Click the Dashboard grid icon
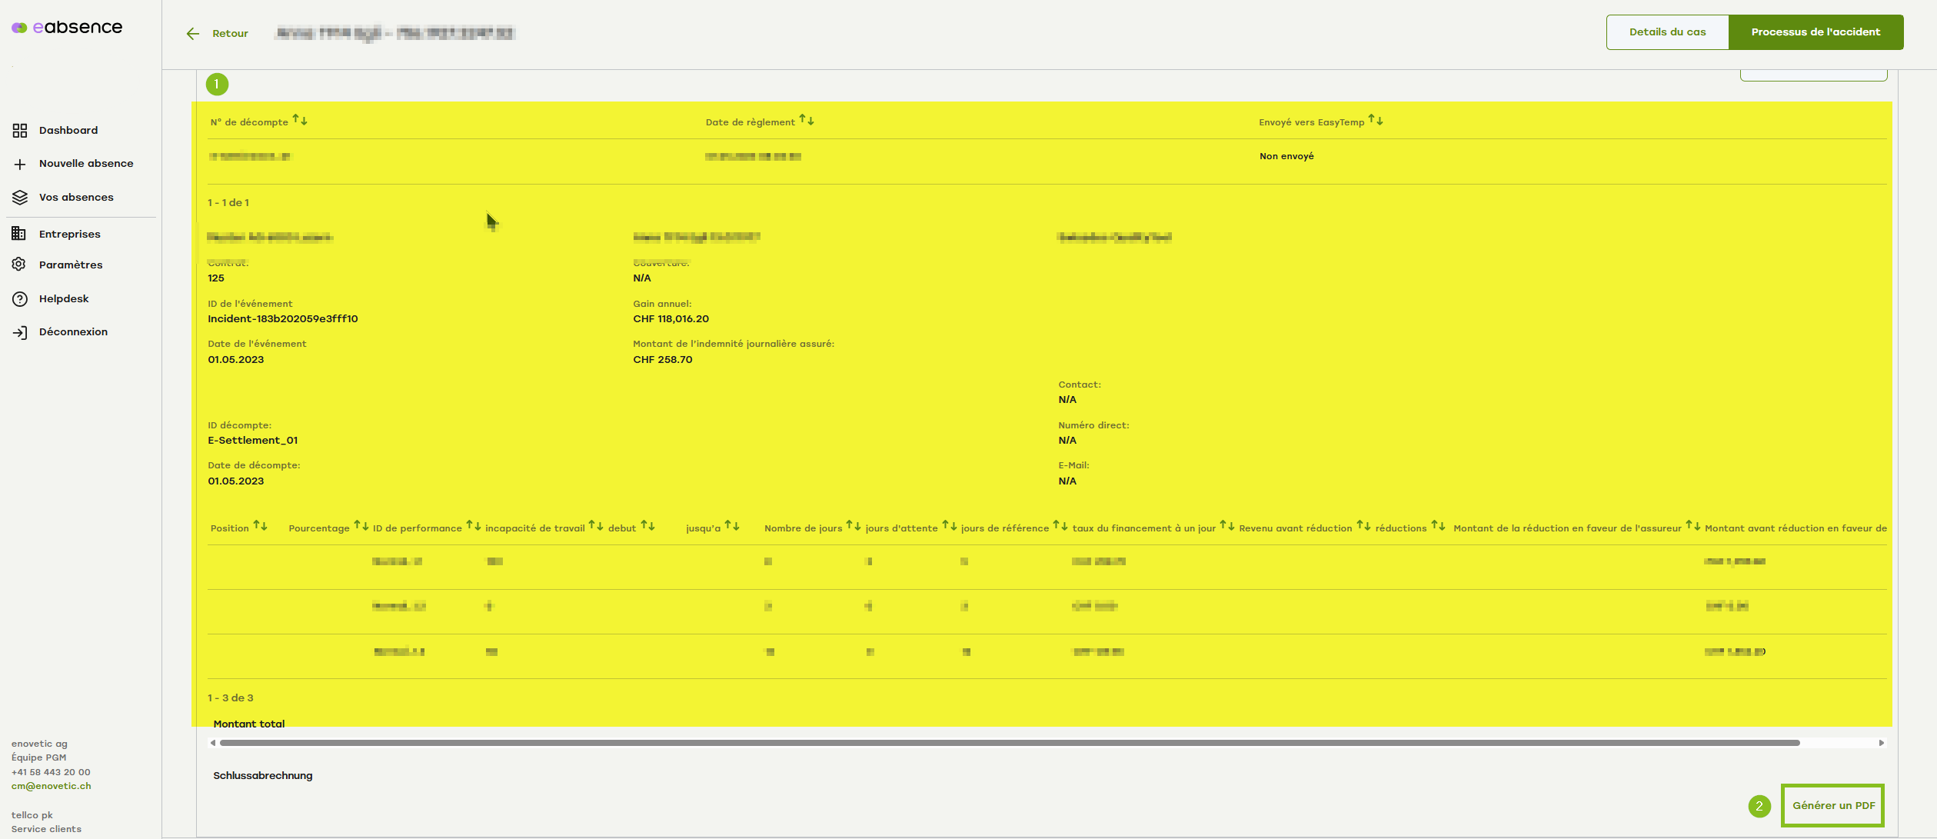1937x839 pixels. click(20, 131)
